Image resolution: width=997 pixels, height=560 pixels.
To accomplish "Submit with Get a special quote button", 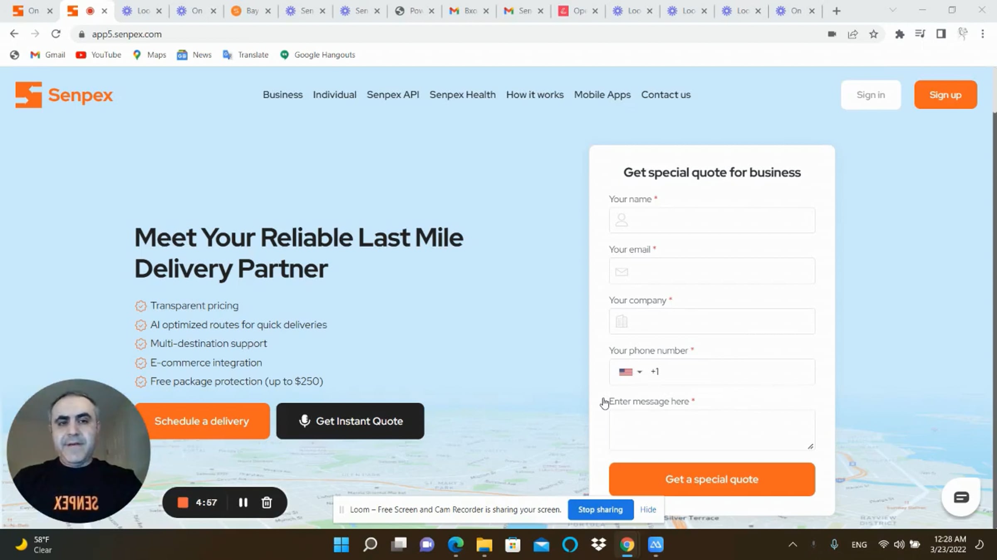I will click(x=712, y=479).
